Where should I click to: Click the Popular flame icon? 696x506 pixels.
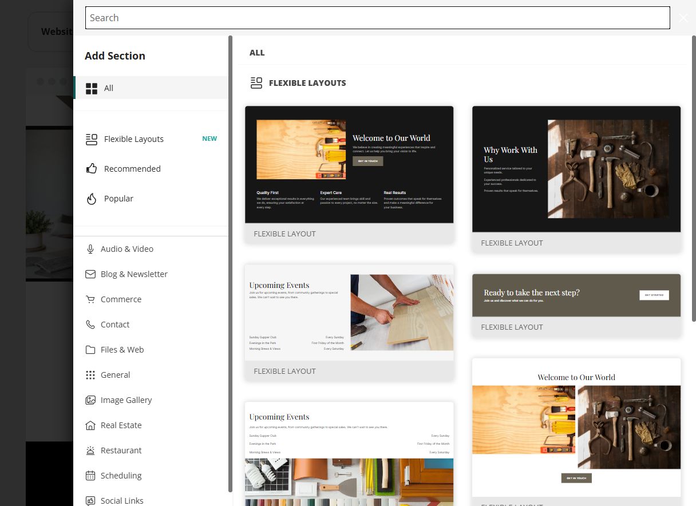click(x=91, y=199)
